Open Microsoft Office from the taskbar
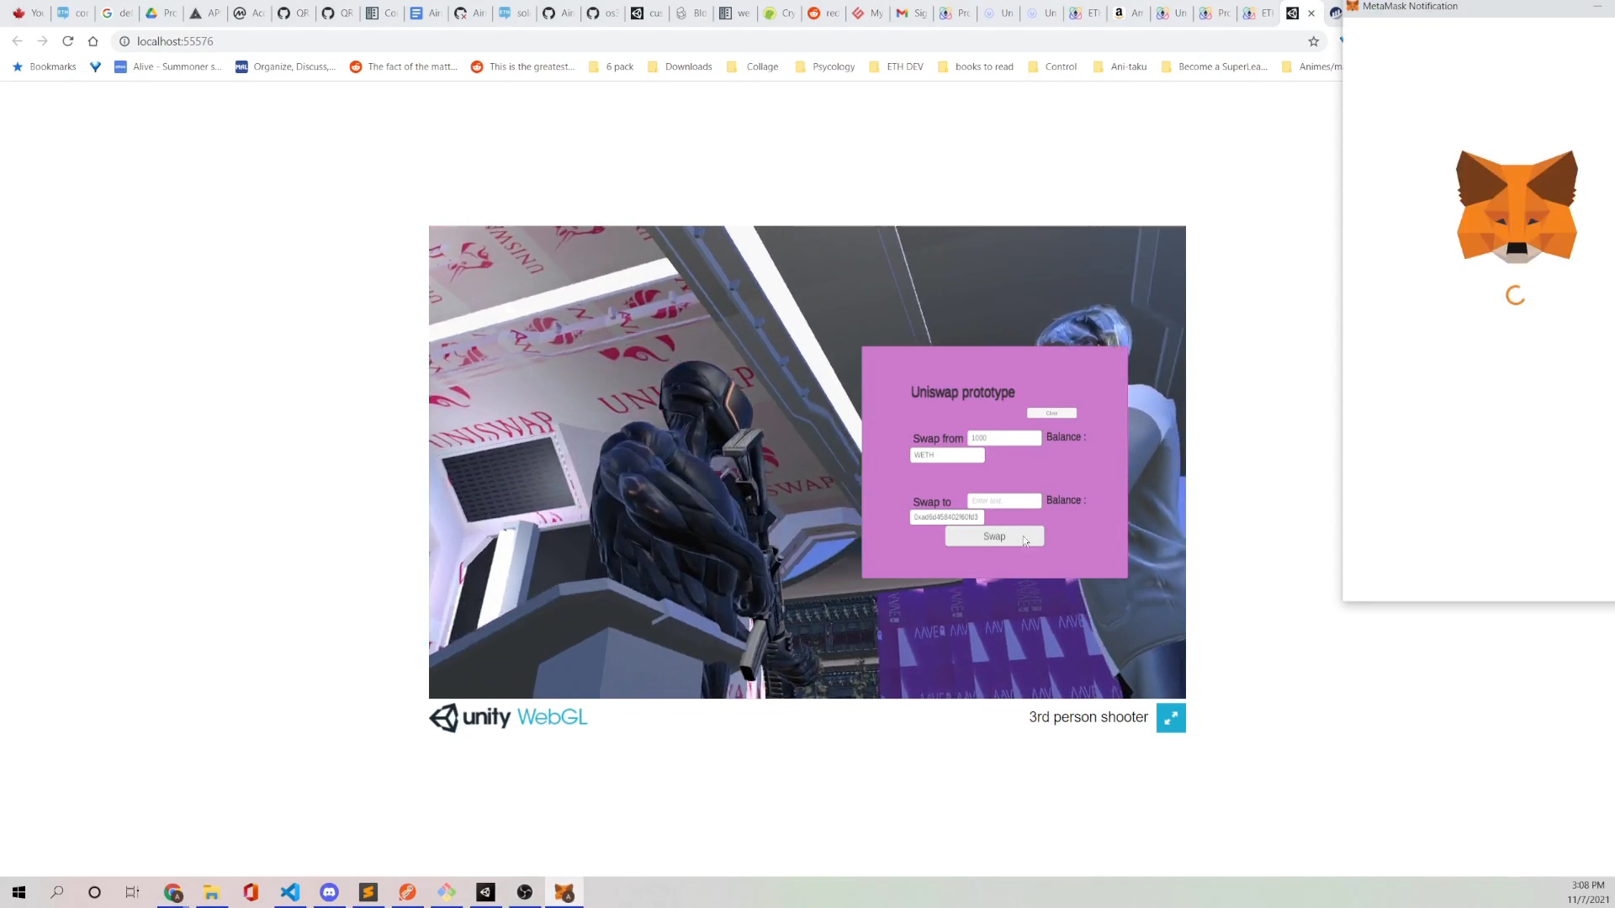The height and width of the screenshot is (908, 1615). (251, 892)
